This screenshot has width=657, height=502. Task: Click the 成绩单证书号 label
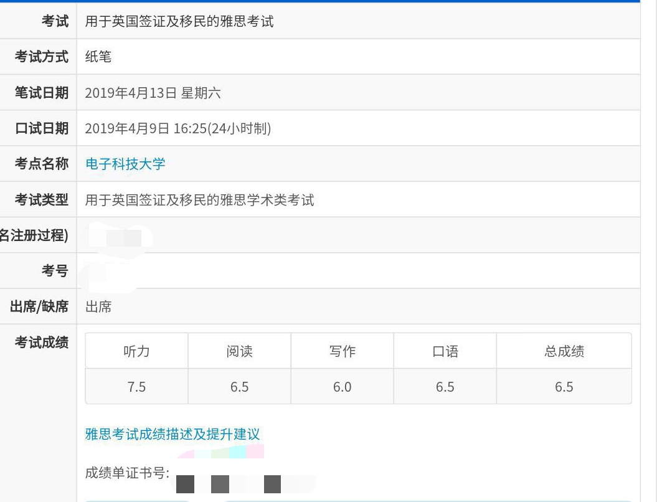point(127,473)
